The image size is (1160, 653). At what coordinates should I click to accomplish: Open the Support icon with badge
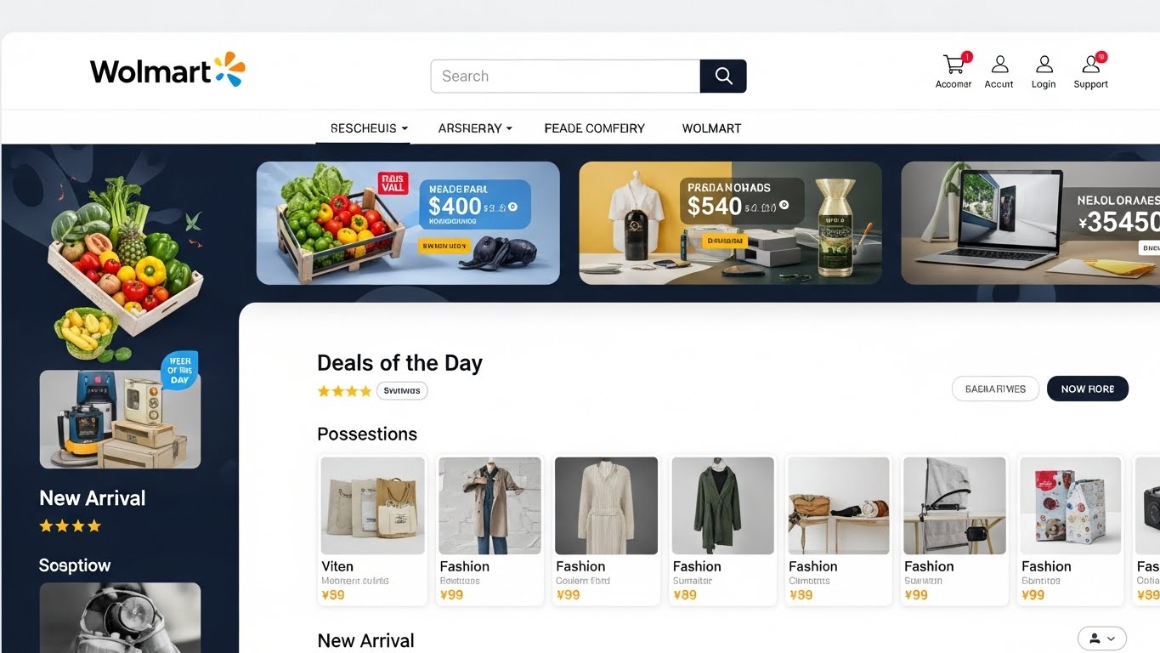[1091, 64]
